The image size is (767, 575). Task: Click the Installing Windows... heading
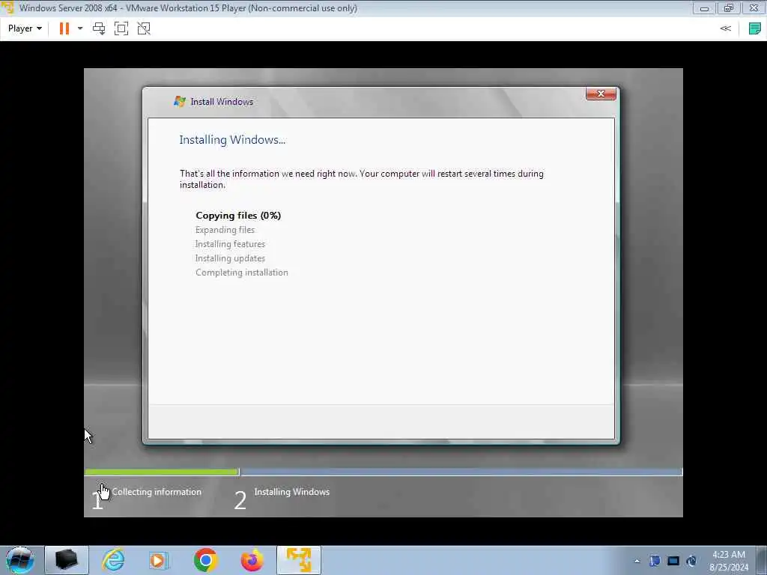click(x=232, y=140)
